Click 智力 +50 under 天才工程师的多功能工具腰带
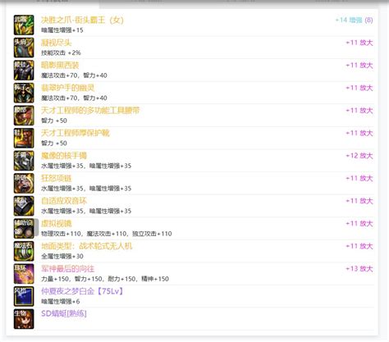 54,121
